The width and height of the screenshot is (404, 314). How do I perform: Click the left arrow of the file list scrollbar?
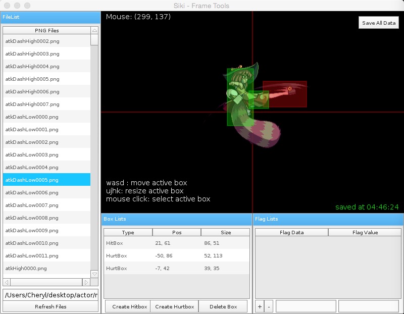point(6,283)
